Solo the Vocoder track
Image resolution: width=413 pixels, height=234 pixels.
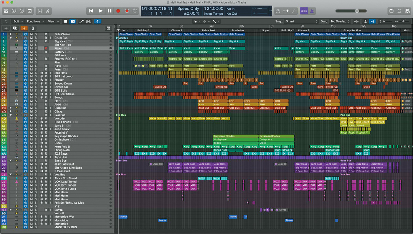(x=35, y=118)
